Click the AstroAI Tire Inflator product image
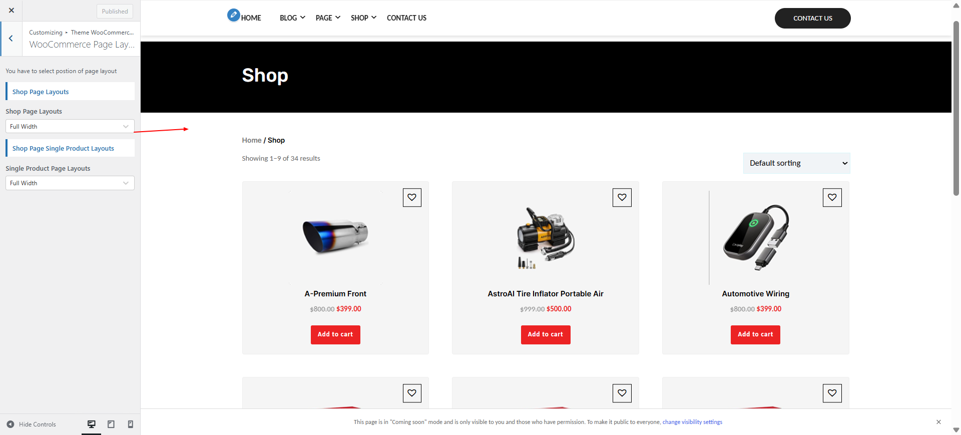 click(x=546, y=237)
